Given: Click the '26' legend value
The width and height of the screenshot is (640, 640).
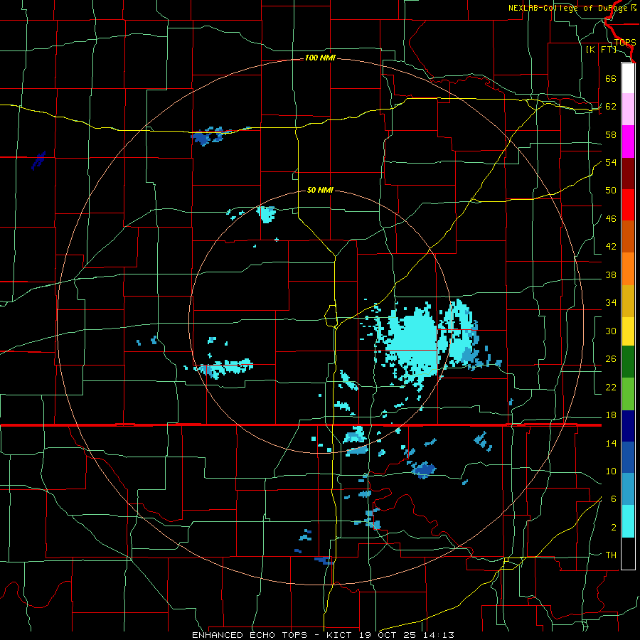Looking at the screenshot, I should pos(611,359).
